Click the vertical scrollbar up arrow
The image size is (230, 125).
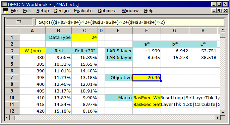pyautogui.click(x=223, y=30)
